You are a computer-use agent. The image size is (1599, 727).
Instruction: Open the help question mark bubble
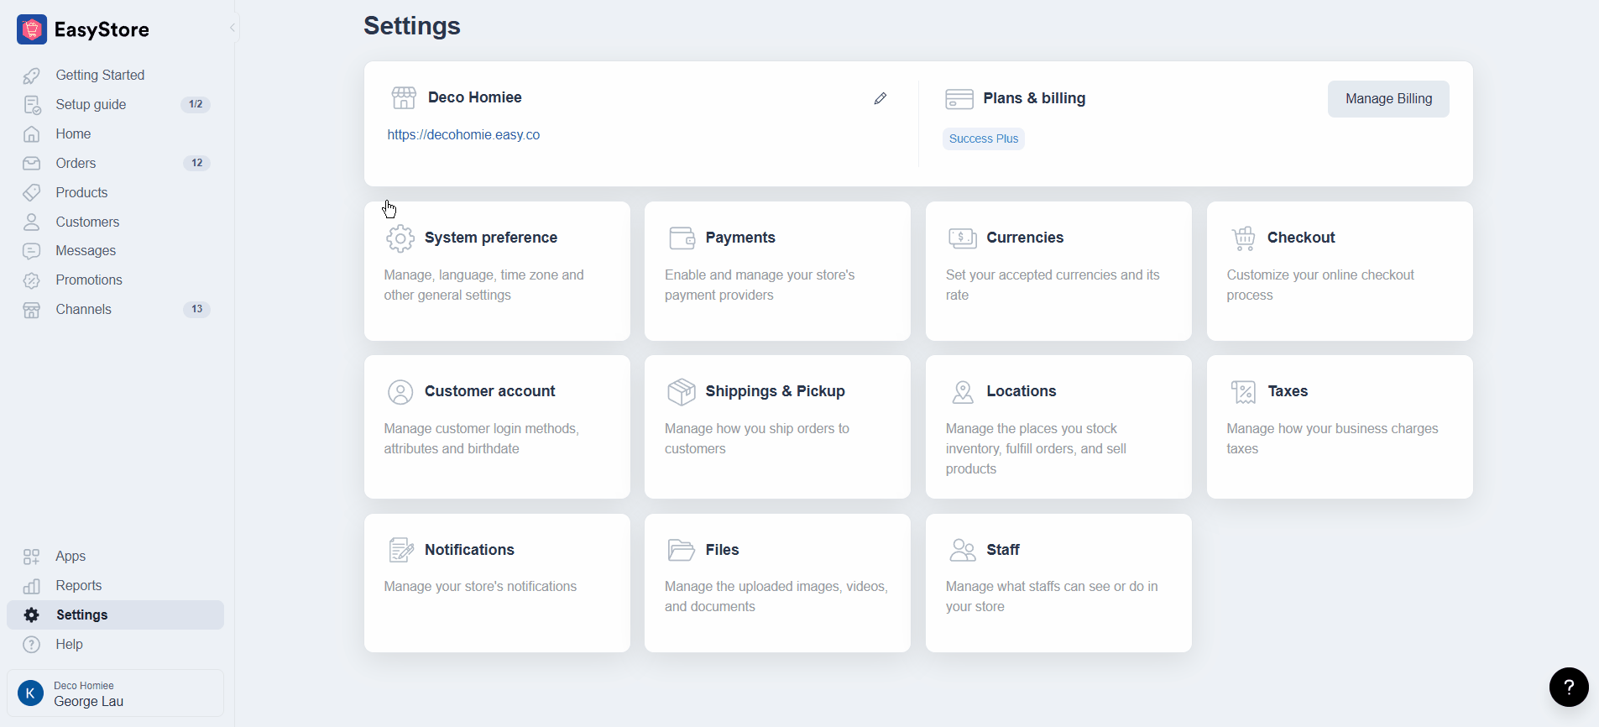(1568, 688)
